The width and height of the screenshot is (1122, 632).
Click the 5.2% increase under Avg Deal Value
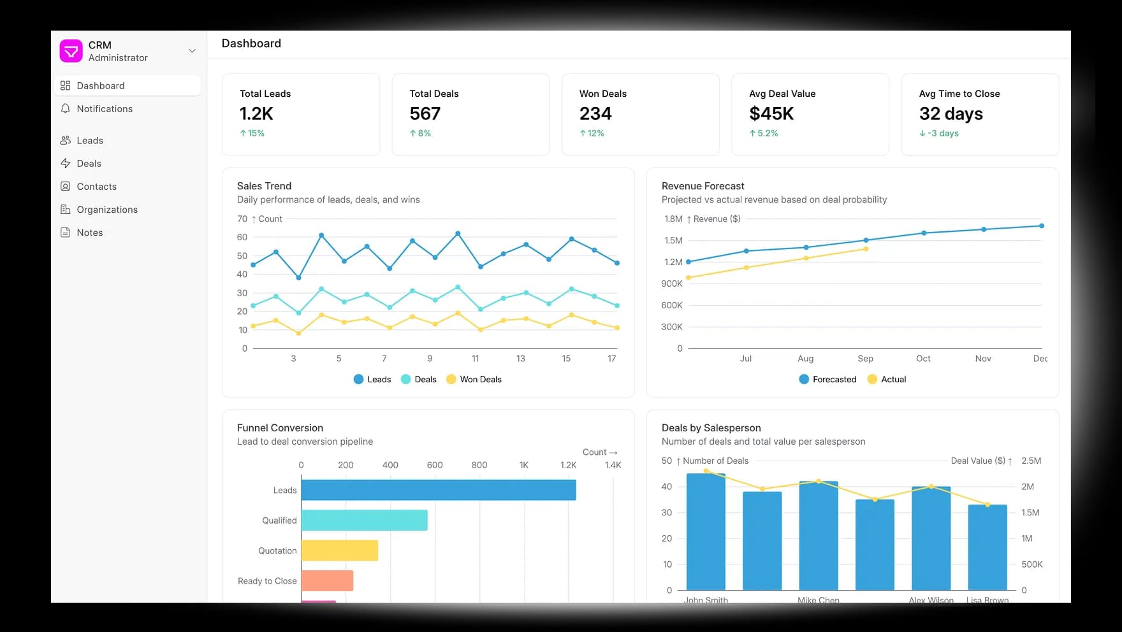(x=764, y=133)
